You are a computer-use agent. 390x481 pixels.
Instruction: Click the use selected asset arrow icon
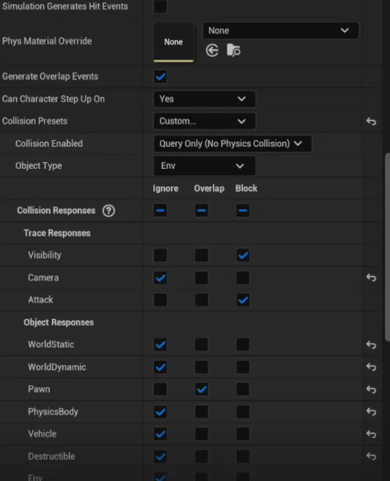coord(212,51)
